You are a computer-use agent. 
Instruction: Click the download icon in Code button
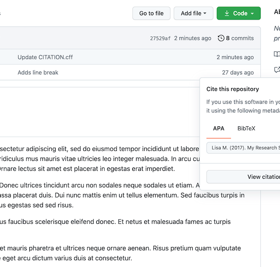click(227, 13)
